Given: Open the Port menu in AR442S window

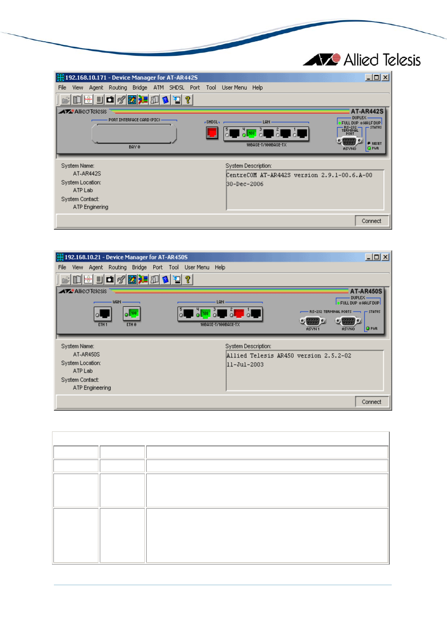Looking at the screenshot, I should (195, 88).
